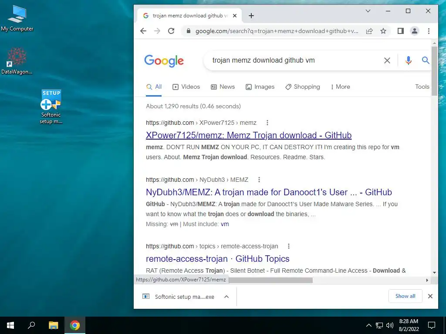Viewport: 446px width, 334px height.
Task: Click the scroll-right arrow at page bottom
Action: point(427,280)
